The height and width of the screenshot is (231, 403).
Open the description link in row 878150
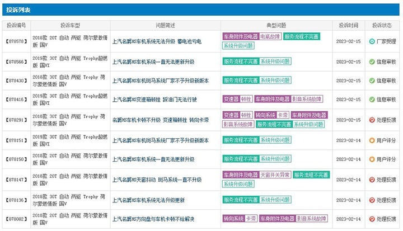(x=153, y=159)
